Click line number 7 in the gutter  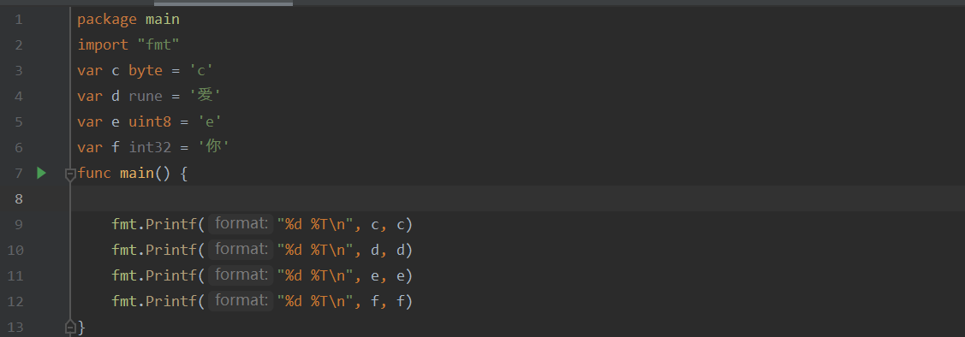[x=19, y=174]
